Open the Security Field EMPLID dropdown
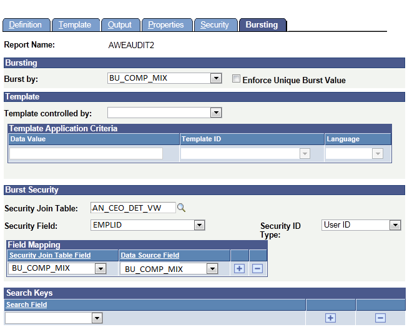 pyautogui.click(x=199, y=225)
